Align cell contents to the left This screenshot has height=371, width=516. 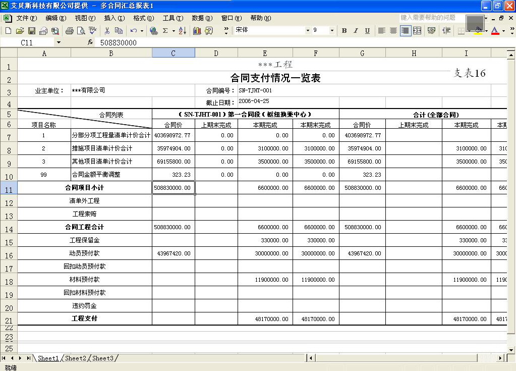coord(382,31)
